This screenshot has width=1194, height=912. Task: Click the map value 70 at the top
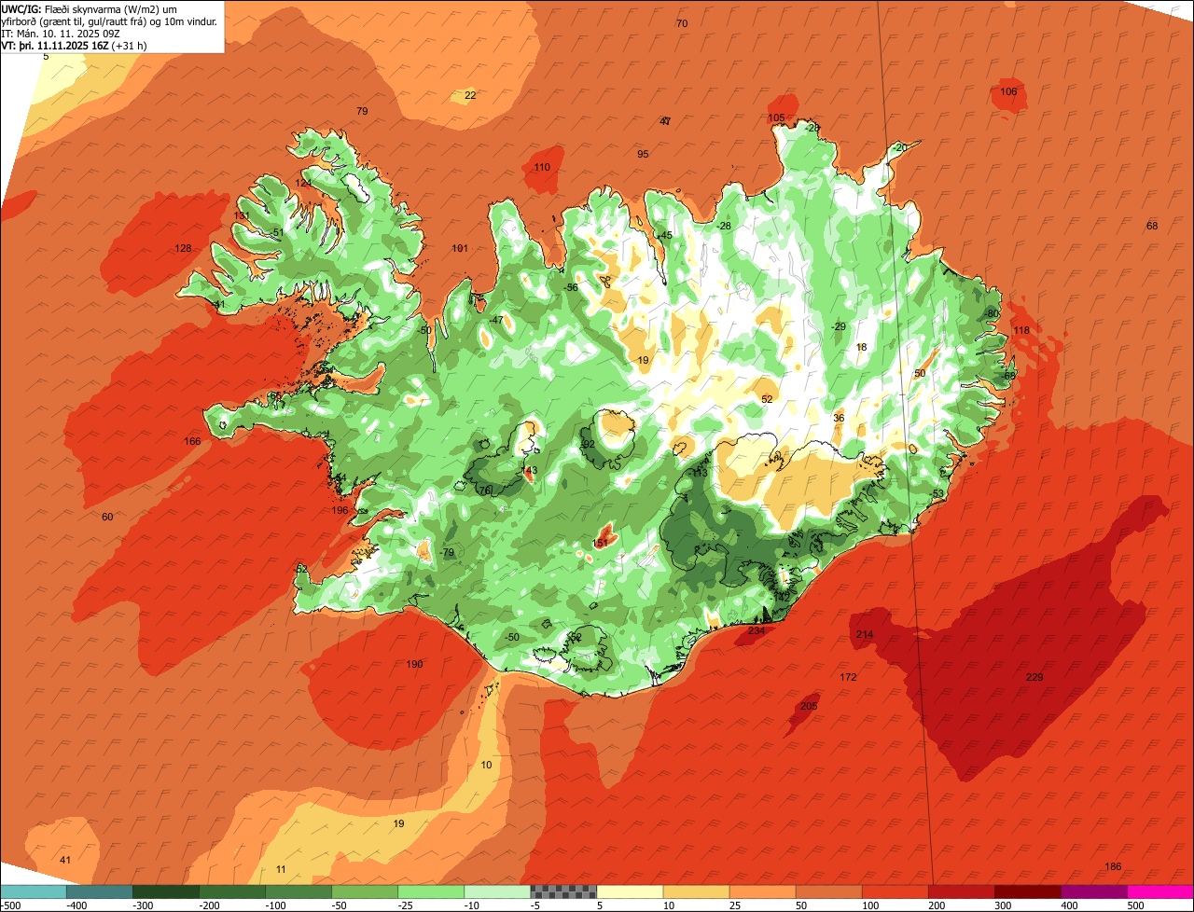[x=682, y=23]
